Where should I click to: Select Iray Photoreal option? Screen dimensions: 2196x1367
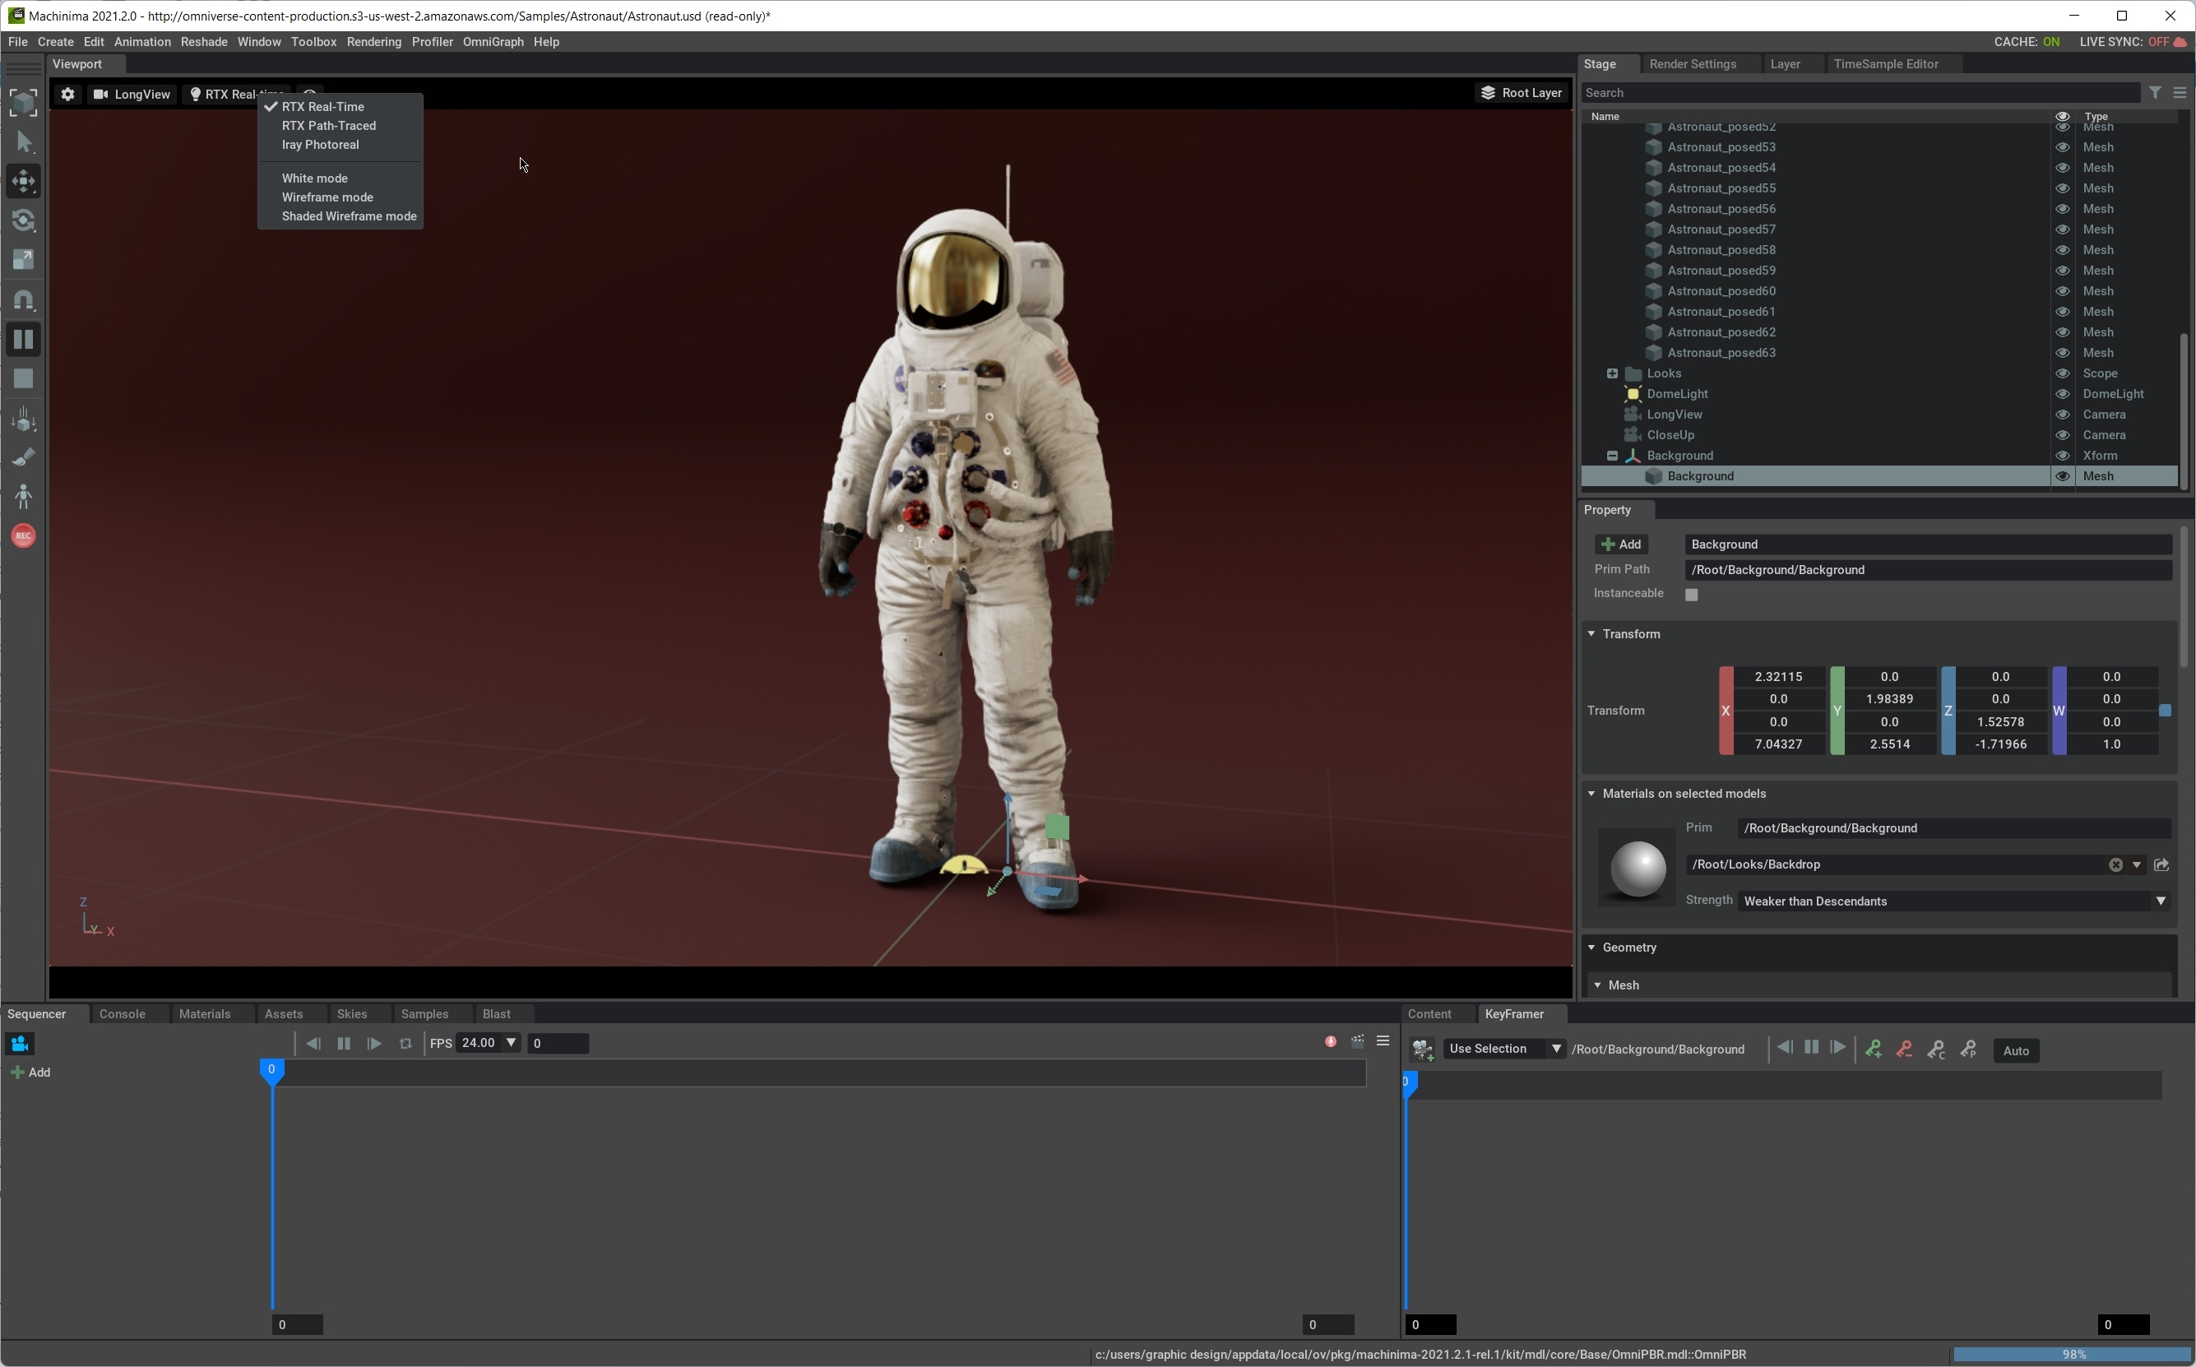coord(320,145)
